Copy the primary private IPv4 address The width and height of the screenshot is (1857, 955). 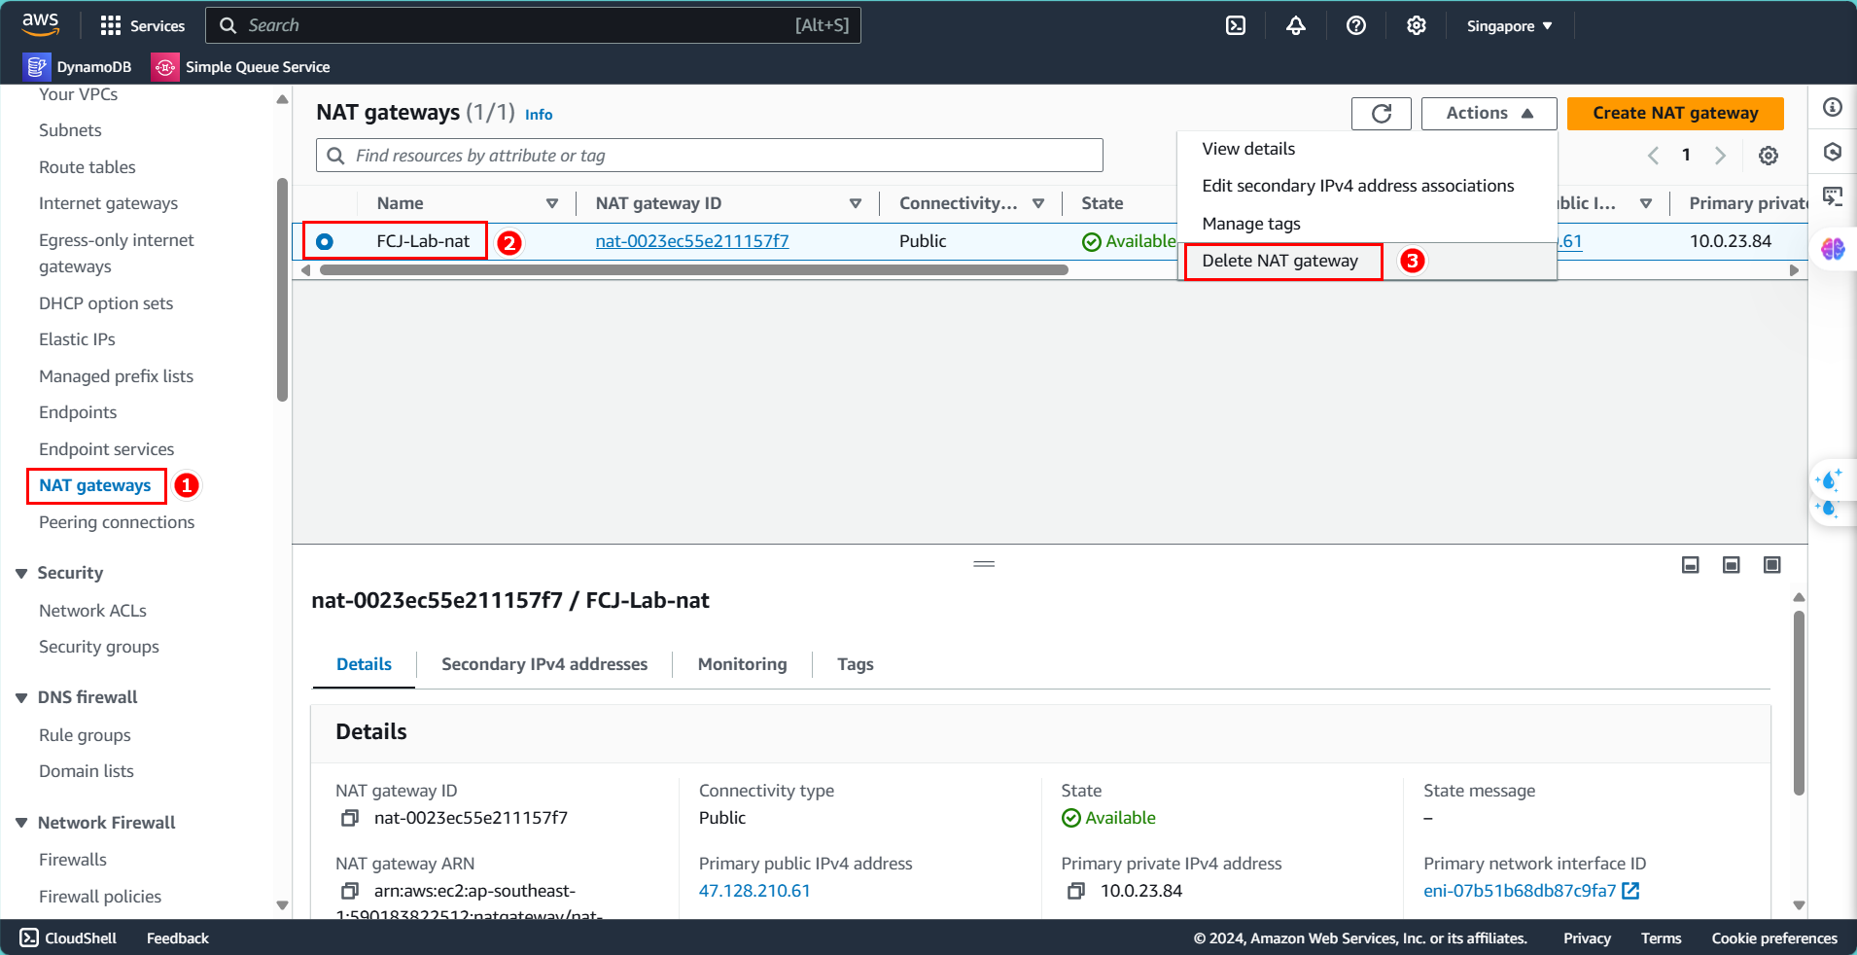(1076, 891)
